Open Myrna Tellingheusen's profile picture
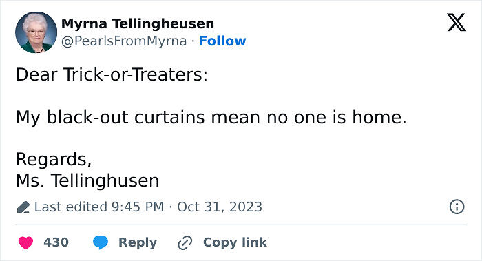This screenshot has height=261, width=482. (x=36, y=32)
